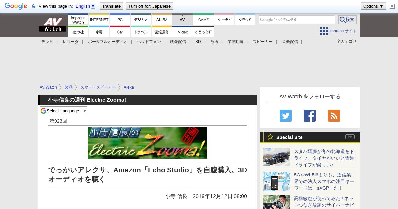Screen dimensions: 398x209
Task: Open the 窓の杜 tab
Action: click(78, 32)
